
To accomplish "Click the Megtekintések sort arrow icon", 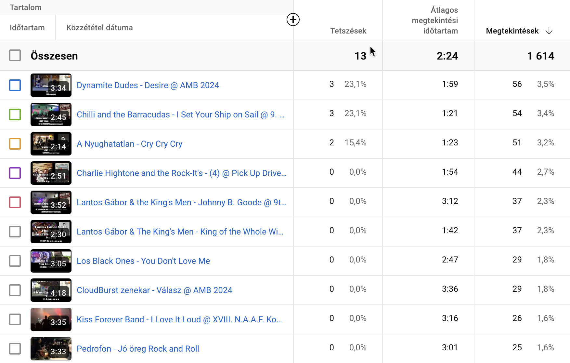I will coord(549,31).
